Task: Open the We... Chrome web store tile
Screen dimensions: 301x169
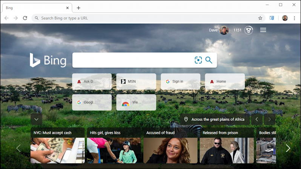Action: pos(136,102)
